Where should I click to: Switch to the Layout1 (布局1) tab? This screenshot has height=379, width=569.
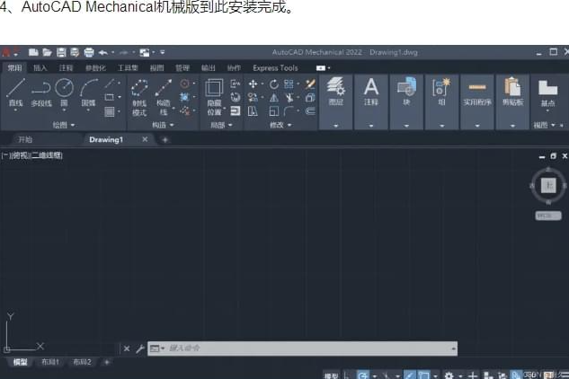(50, 362)
